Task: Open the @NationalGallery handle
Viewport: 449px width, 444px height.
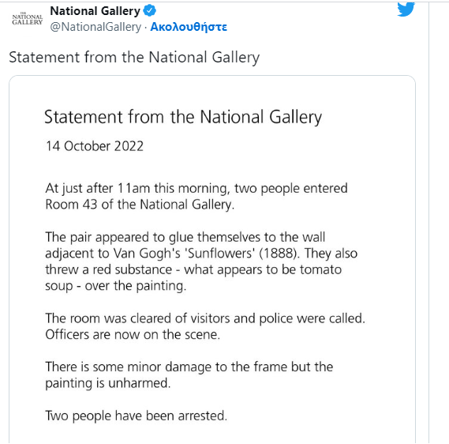Action: pos(95,27)
